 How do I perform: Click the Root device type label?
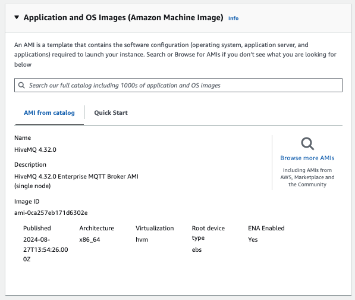pyautogui.click(x=208, y=233)
